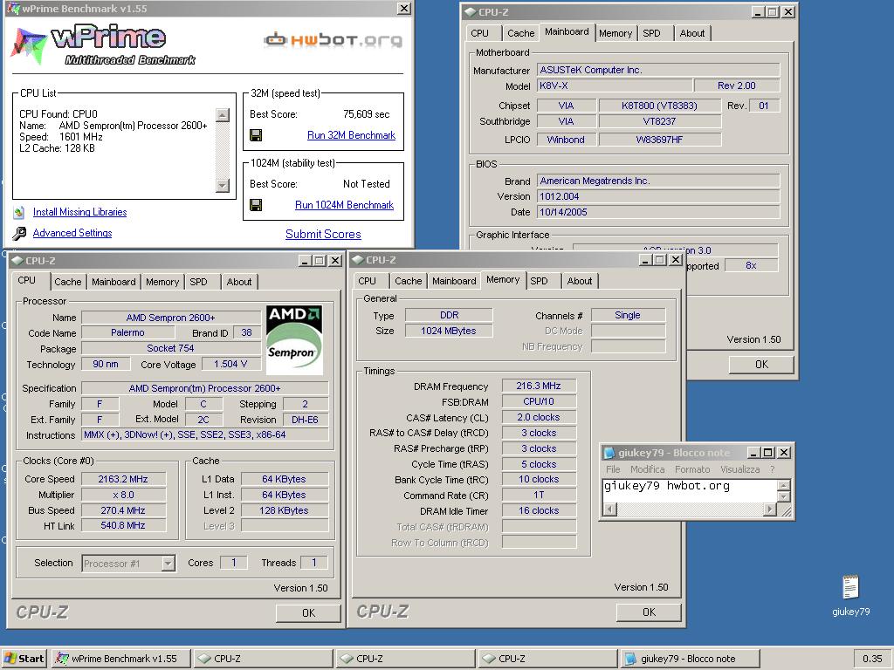The image size is (894, 670).
Task: Click Core Speed value 2163.2 MHz
Action: pyautogui.click(x=124, y=479)
